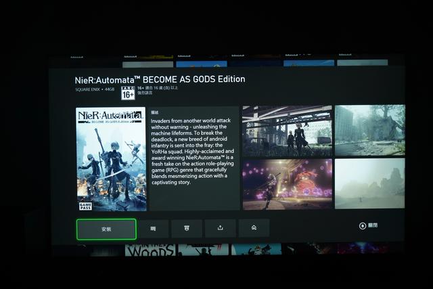This screenshot has width=433, height=289.
Task: Click the IARC 16+ rating badge
Action: (x=128, y=93)
